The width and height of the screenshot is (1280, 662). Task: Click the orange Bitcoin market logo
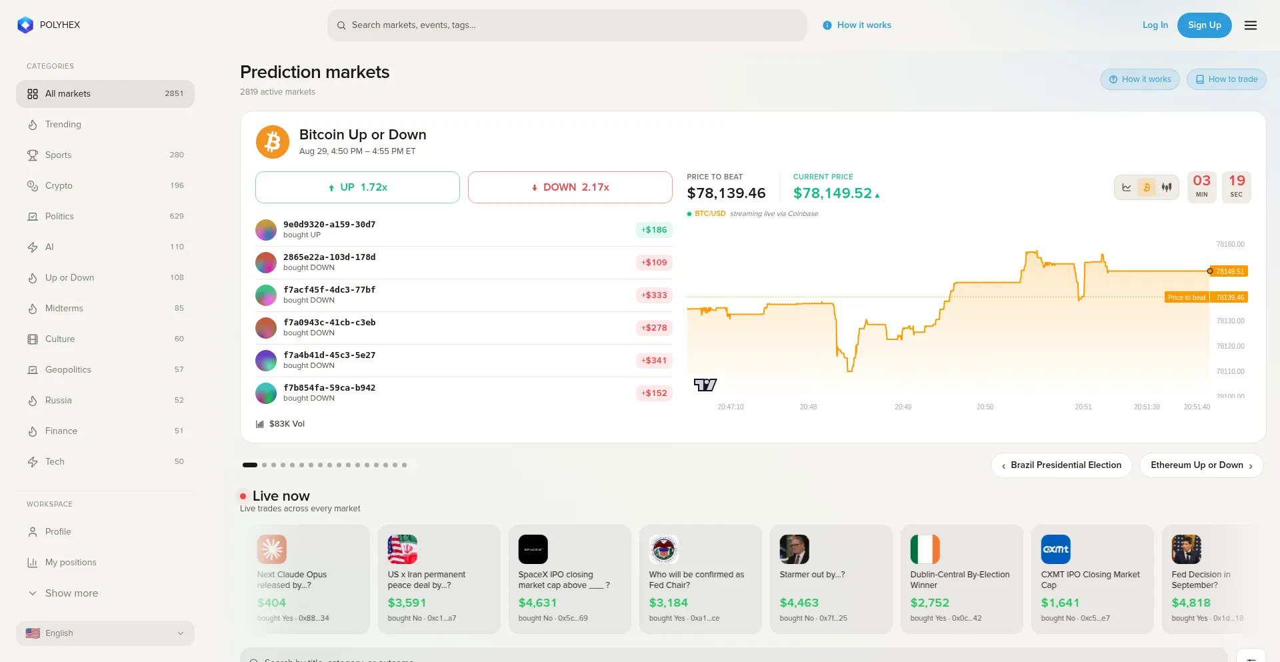(x=273, y=142)
